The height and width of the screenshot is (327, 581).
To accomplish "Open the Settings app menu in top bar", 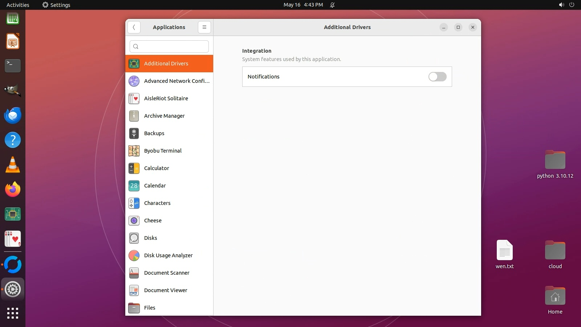I will tap(56, 5).
